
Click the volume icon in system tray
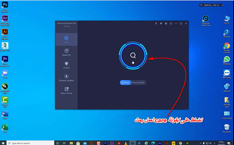210,143
